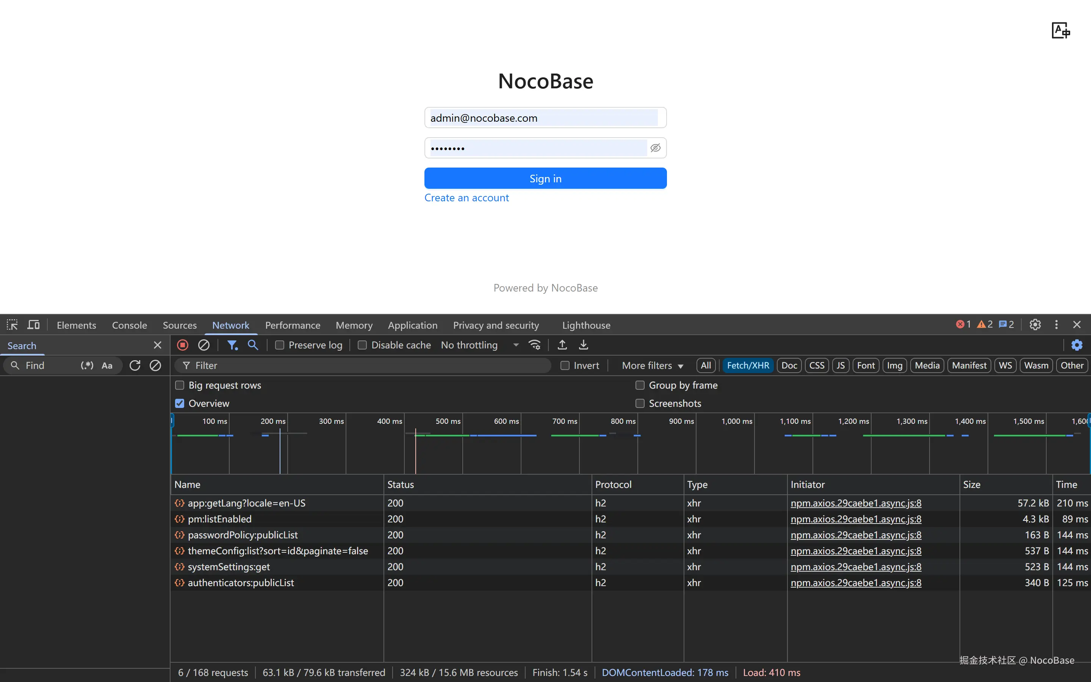Open the Application tab
The image size is (1091, 682).
413,325
